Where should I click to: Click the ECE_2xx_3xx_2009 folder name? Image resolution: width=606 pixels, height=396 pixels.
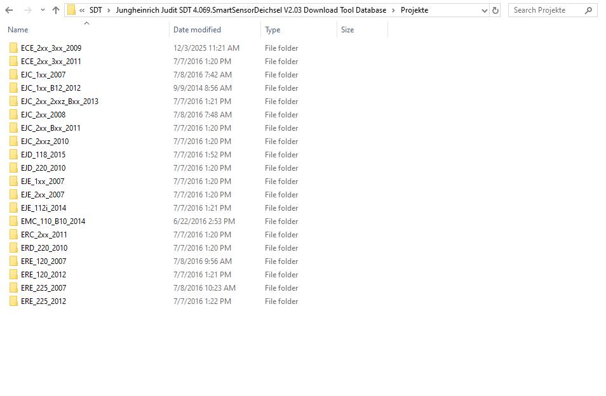tap(51, 48)
